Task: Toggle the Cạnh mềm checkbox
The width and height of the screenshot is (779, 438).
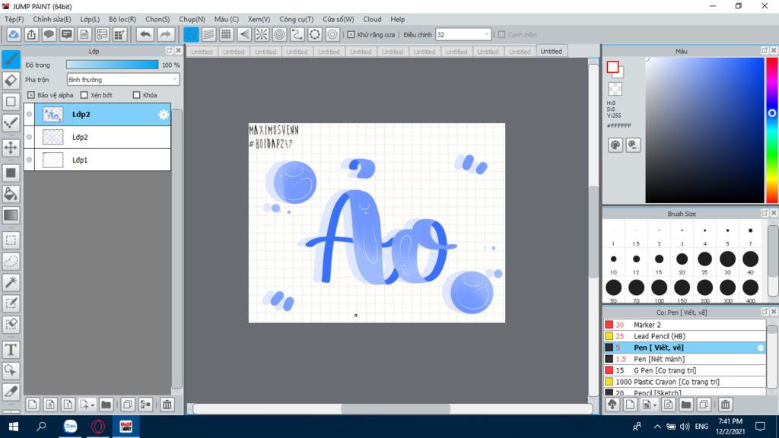Action: 501,35
